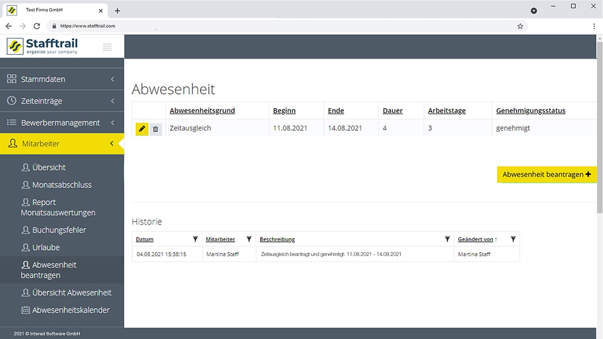Click the Zeiteinträge clock icon

point(12,100)
